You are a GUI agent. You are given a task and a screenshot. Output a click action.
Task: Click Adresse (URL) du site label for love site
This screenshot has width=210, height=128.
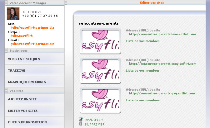point(143,31)
